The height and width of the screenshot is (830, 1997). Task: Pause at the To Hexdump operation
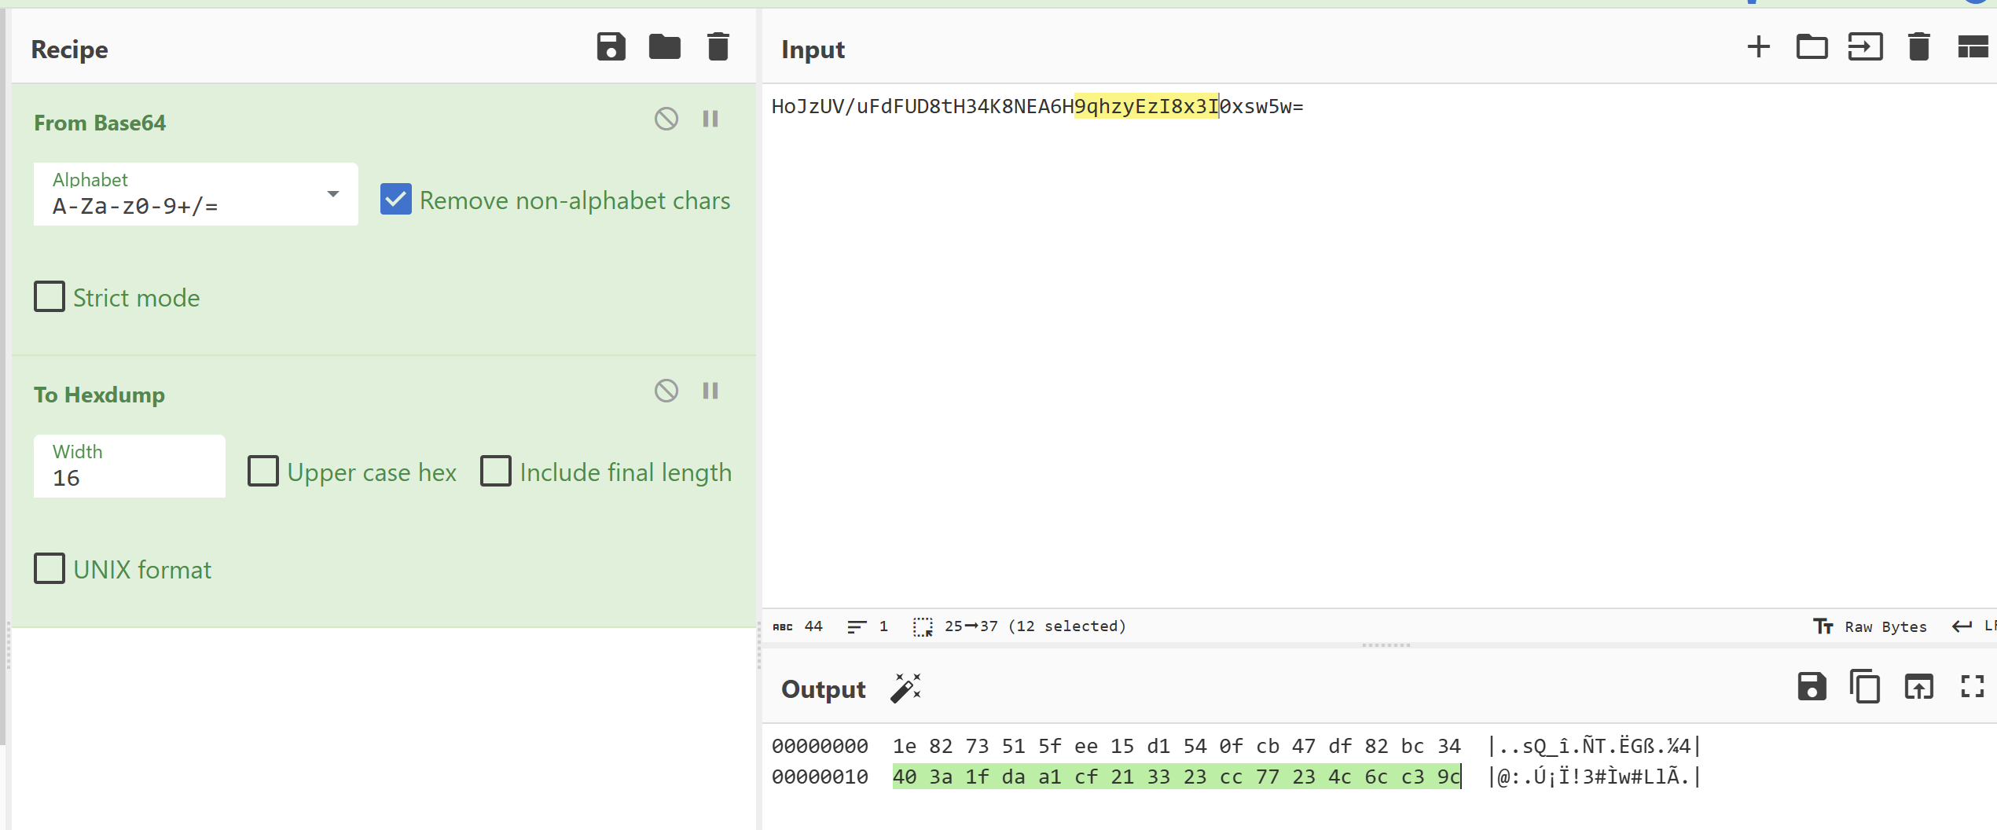(x=710, y=391)
